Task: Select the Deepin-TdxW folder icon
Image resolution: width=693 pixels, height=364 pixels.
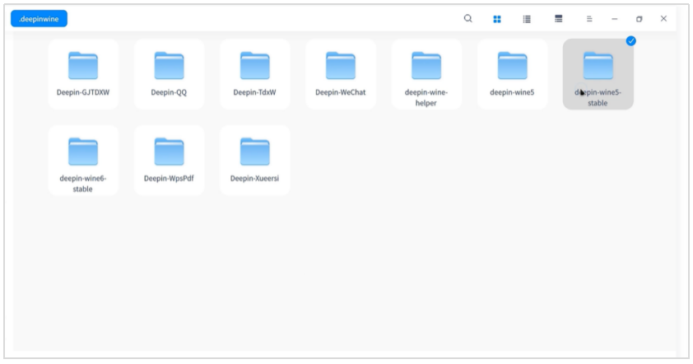Action: [x=254, y=66]
